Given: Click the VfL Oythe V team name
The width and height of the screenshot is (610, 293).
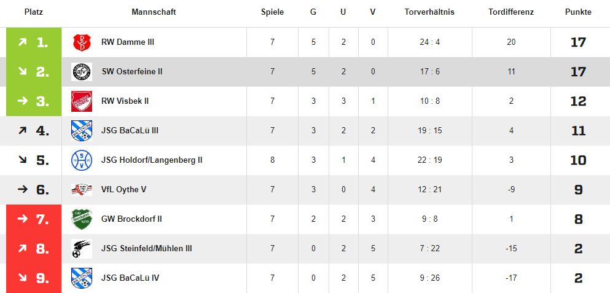Looking at the screenshot, I should [123, 190].
